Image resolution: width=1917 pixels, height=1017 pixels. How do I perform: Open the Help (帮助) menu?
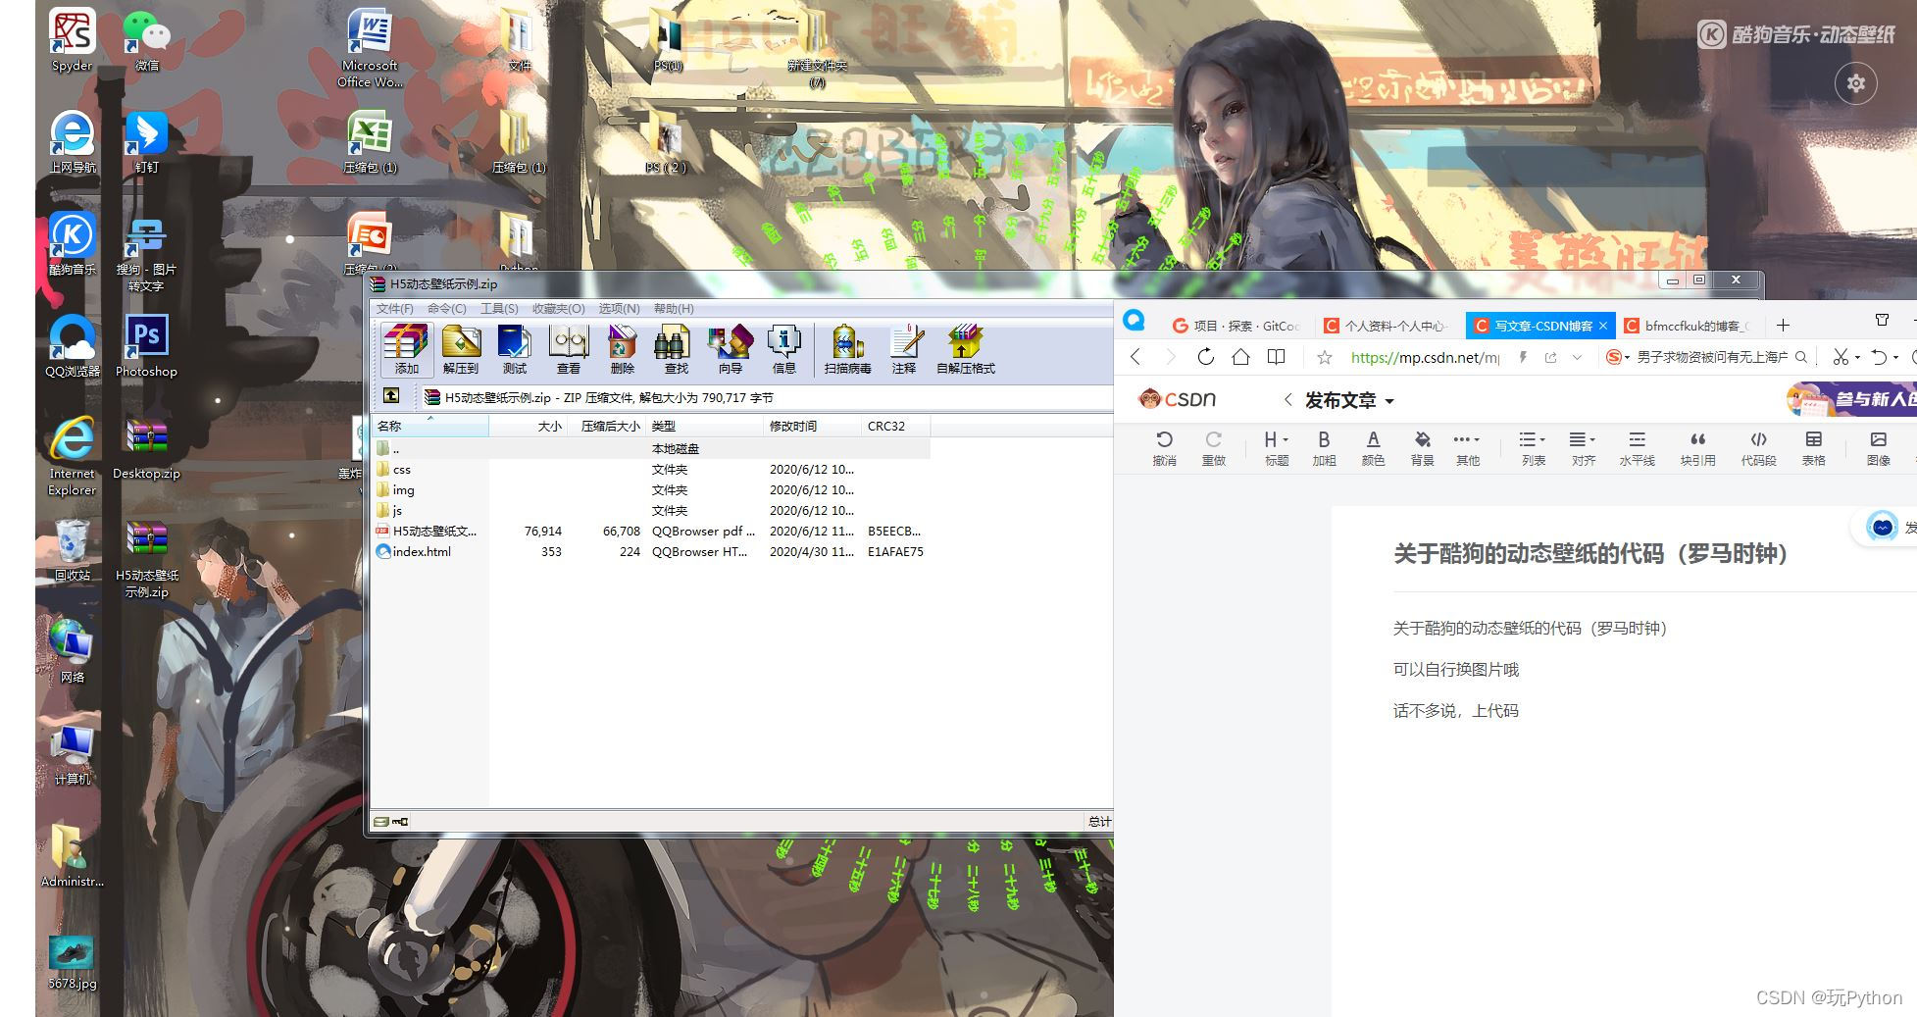pyautogui.click(x=673, y=308)
